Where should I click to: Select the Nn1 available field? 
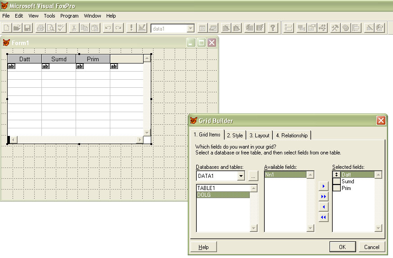tap(285, 175)
